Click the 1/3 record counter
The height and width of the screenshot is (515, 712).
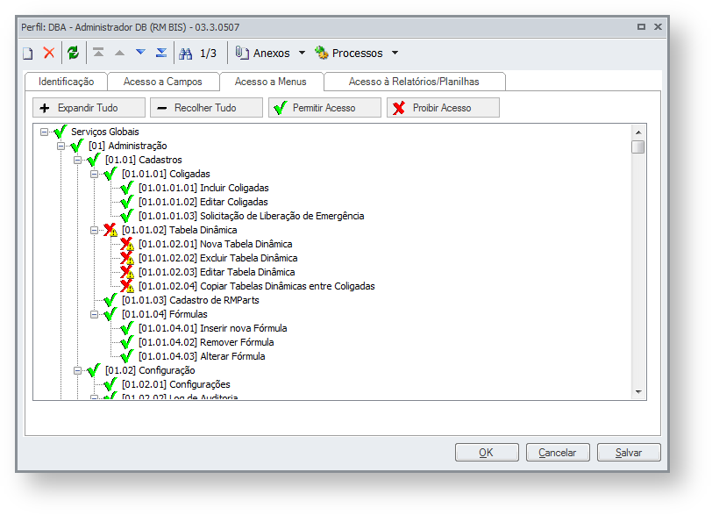[x=208, y=54]
